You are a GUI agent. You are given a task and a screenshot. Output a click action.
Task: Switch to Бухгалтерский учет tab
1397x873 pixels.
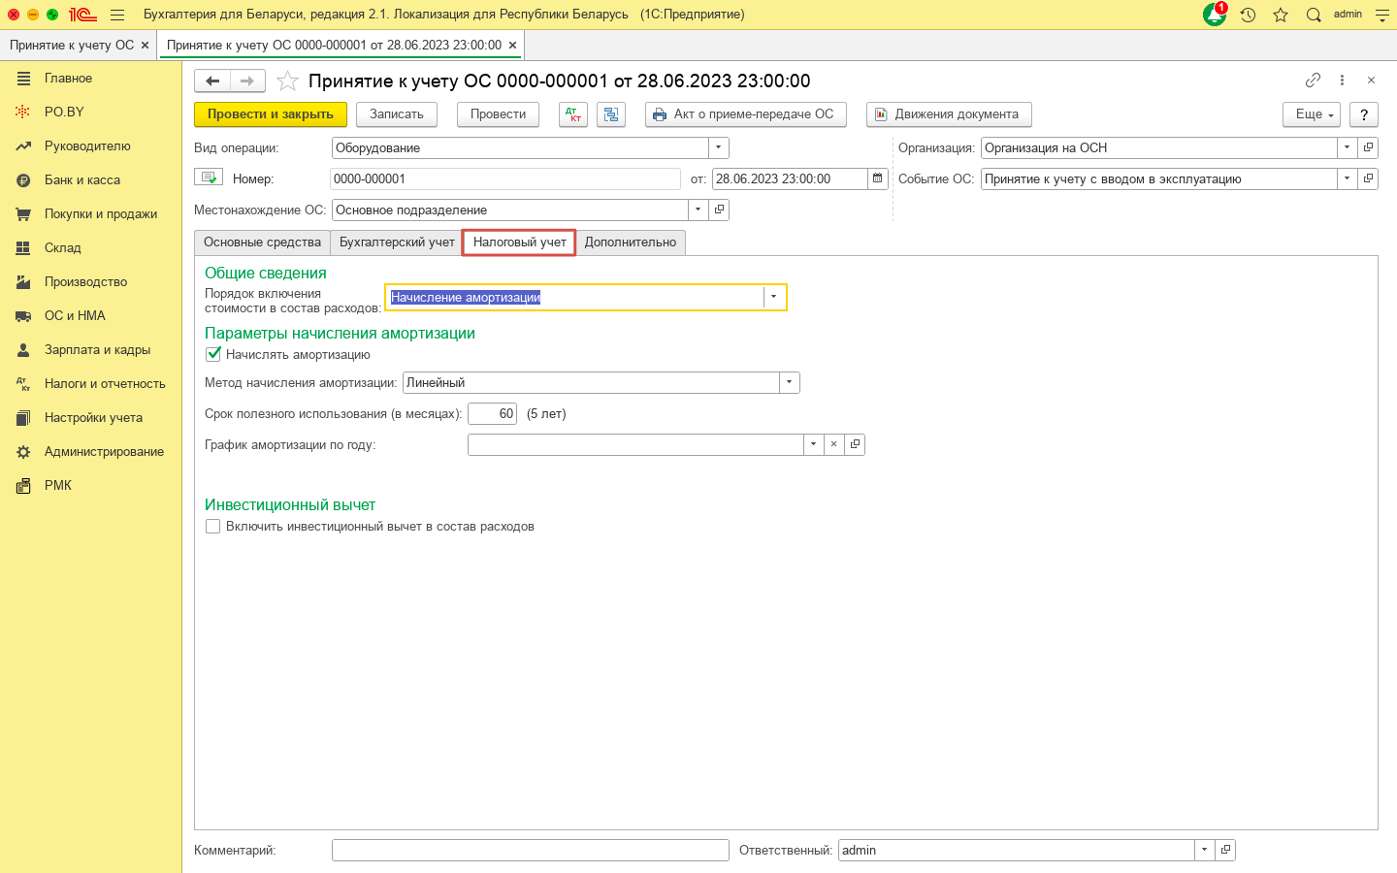pos(397,242)
